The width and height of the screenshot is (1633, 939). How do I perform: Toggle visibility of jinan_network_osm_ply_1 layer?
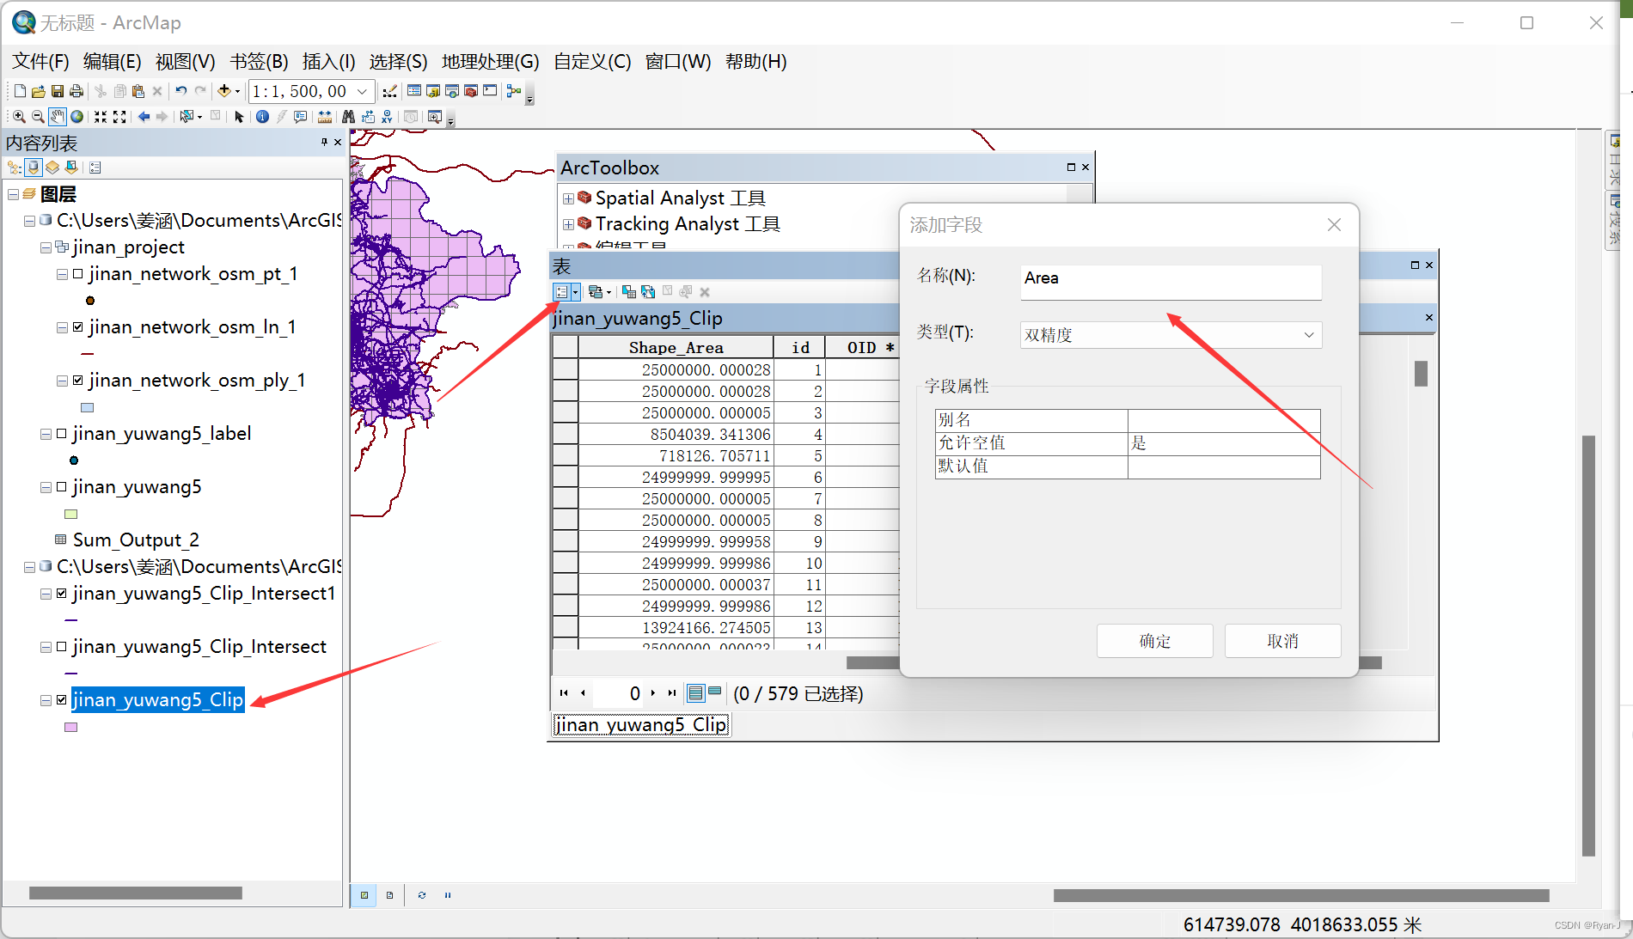(x=78, y=381)
